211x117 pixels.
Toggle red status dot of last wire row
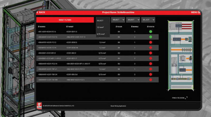[x=151, y=80]
